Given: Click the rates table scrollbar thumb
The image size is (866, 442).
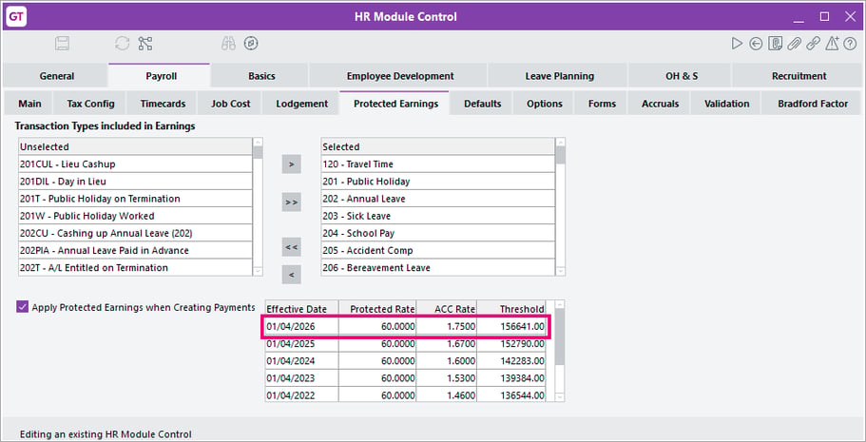Looking at the screenshot, I should [560, 336].
